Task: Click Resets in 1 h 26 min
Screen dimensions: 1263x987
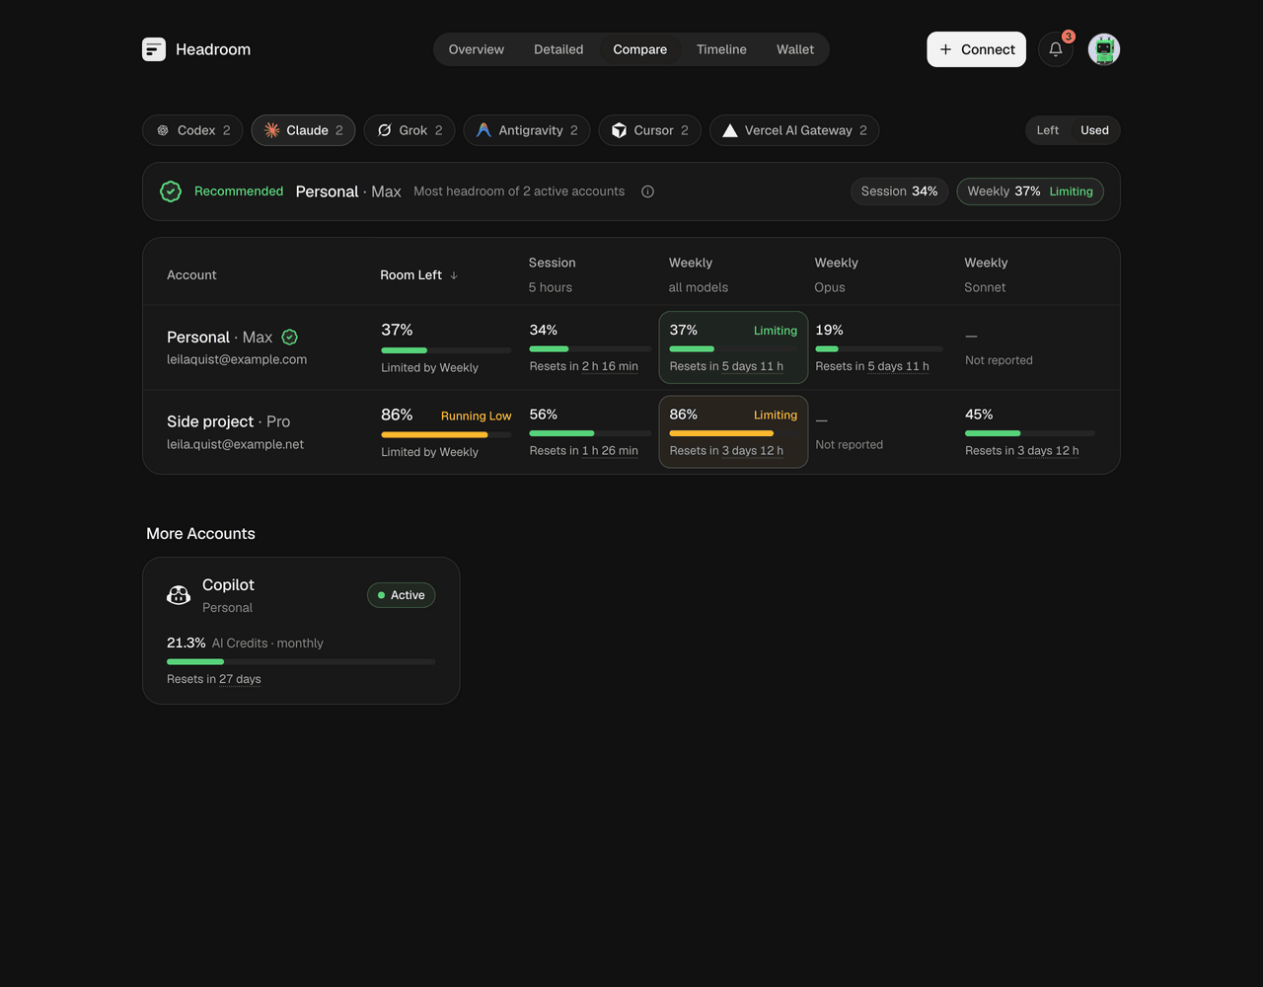Action: click(584, 451)
